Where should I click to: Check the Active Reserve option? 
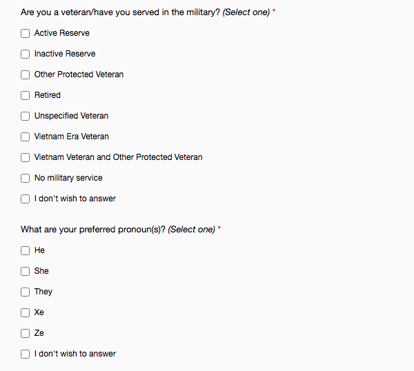pyautogui.click(x=25, y=34)
